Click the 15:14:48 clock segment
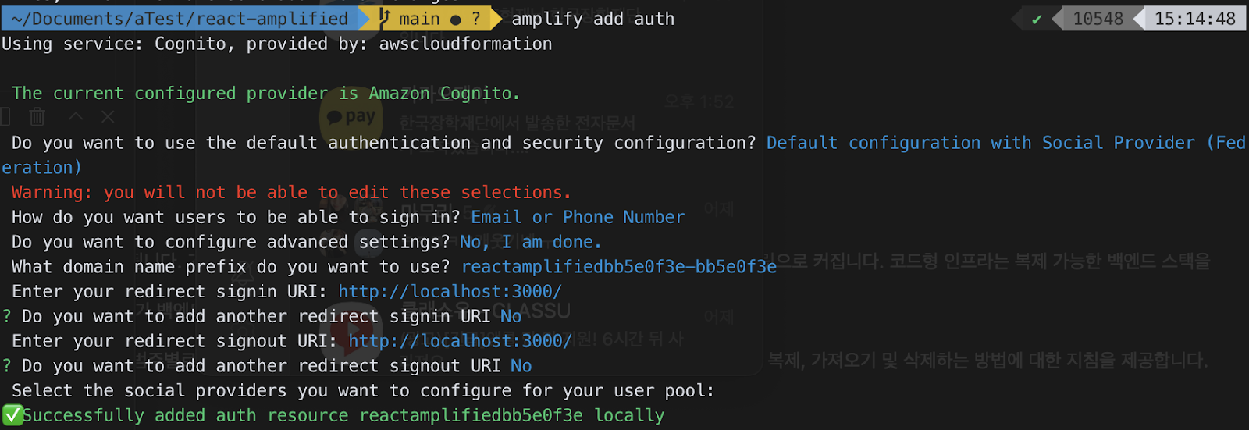1249x430 pixels. tap(1195, 19)
